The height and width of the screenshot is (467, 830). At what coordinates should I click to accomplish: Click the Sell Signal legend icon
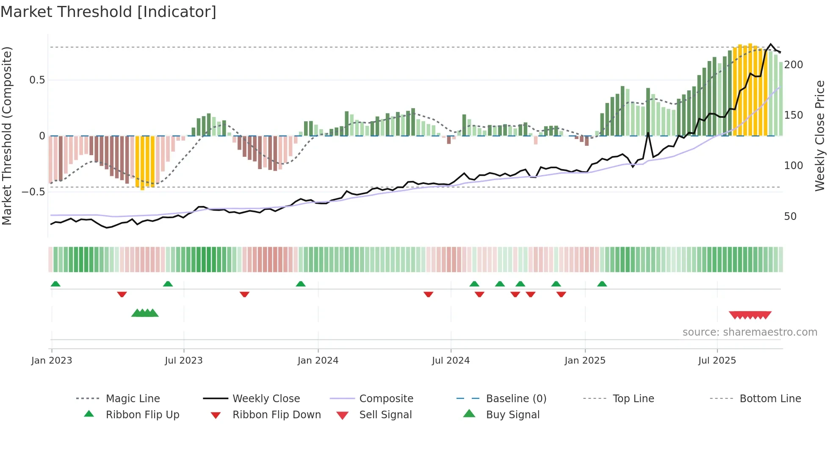(342, 415)
